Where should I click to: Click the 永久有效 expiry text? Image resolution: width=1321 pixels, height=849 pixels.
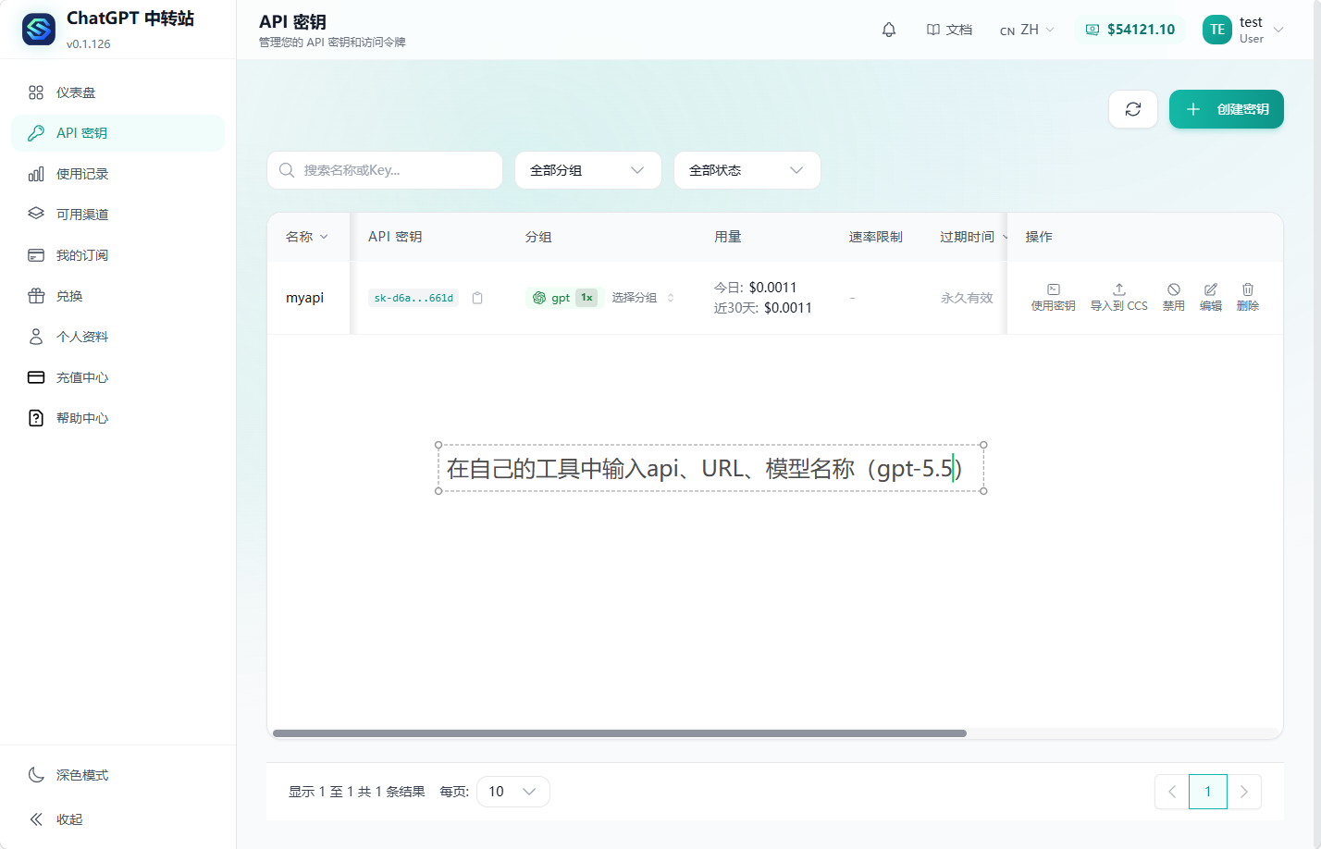967,298
